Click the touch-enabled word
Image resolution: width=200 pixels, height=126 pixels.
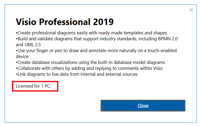[x=162, y=51]
